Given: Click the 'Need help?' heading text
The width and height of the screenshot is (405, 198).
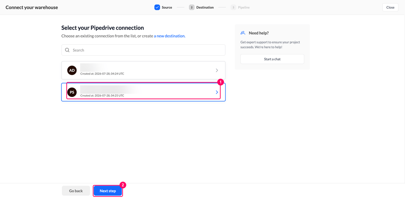Looking at the screenshot, I should coord(259,33).
